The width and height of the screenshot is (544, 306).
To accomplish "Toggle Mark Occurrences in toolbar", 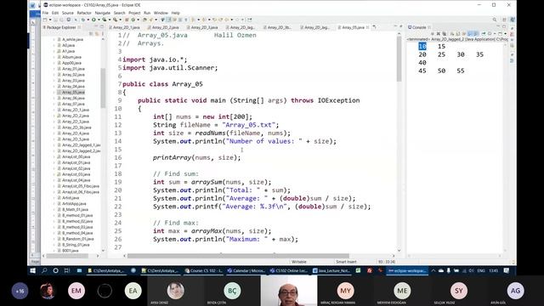I will pyautogui.click(x=169, y=20).
